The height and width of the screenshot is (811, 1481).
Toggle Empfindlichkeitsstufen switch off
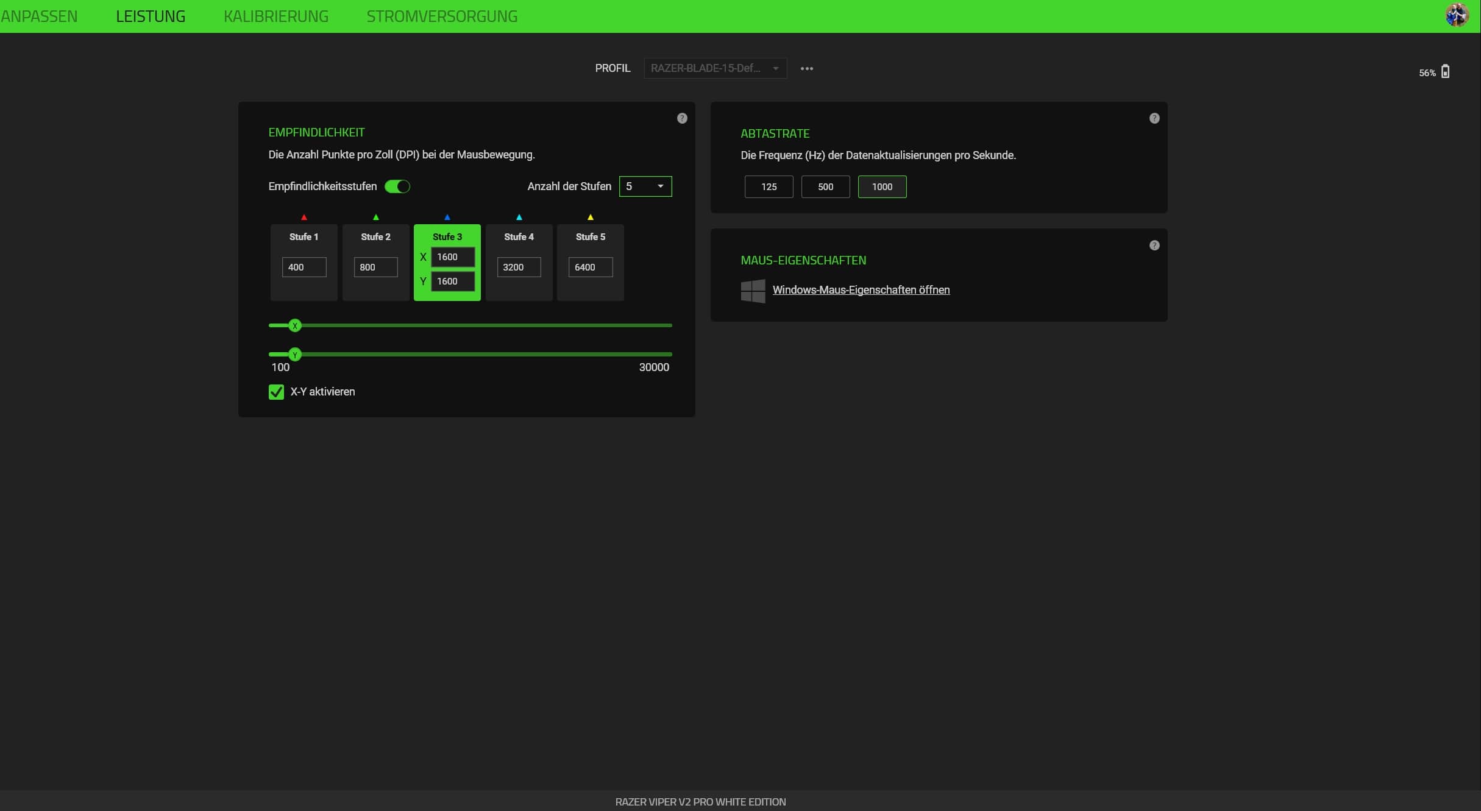[x=397, y=186]
